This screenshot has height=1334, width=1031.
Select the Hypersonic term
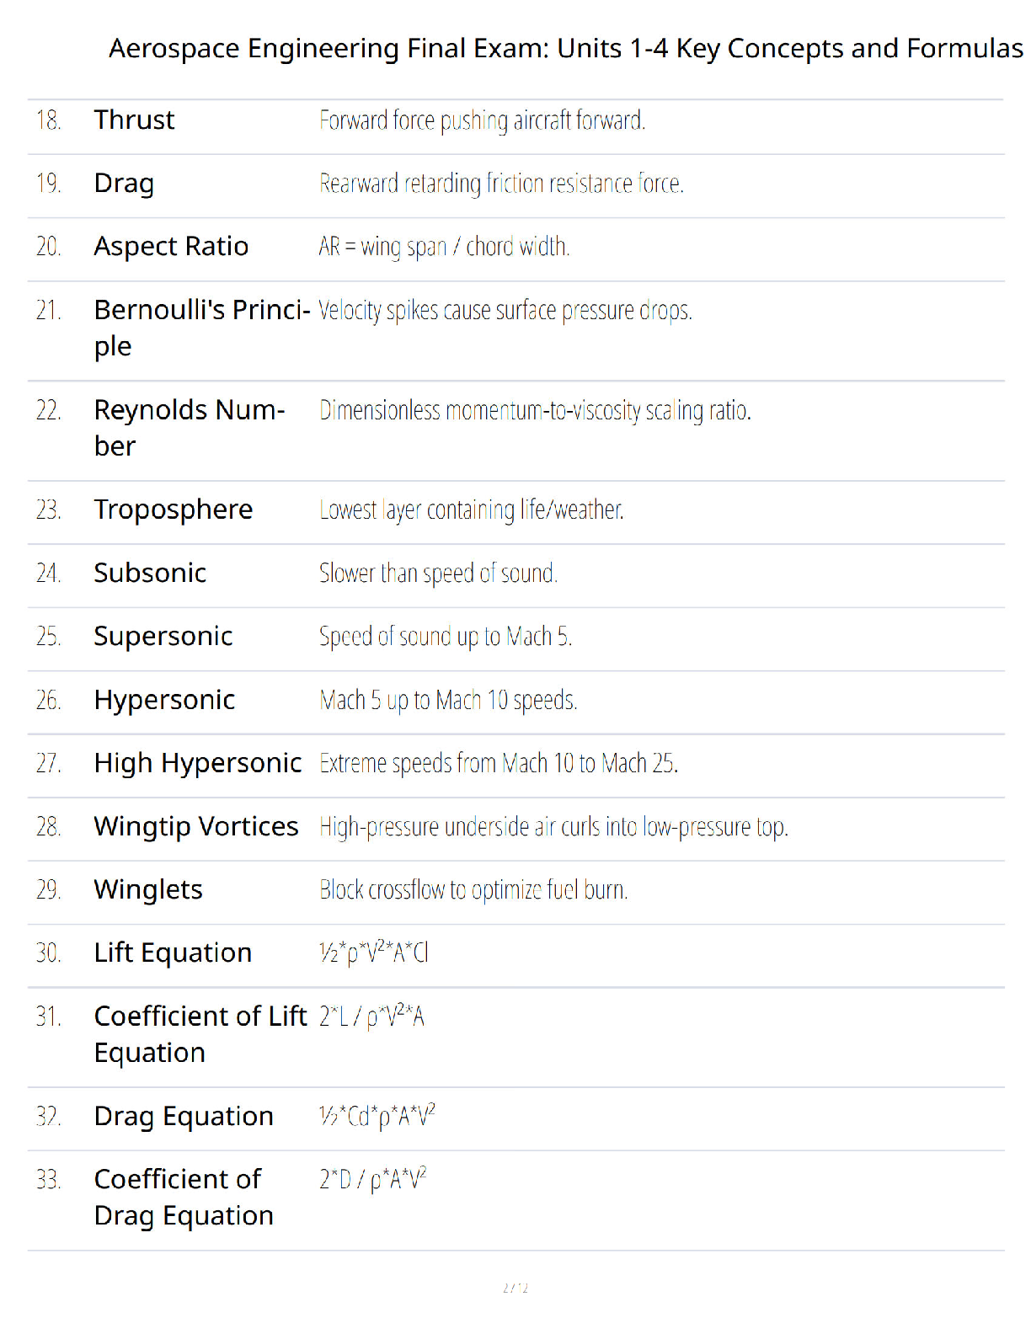(164, 701)
